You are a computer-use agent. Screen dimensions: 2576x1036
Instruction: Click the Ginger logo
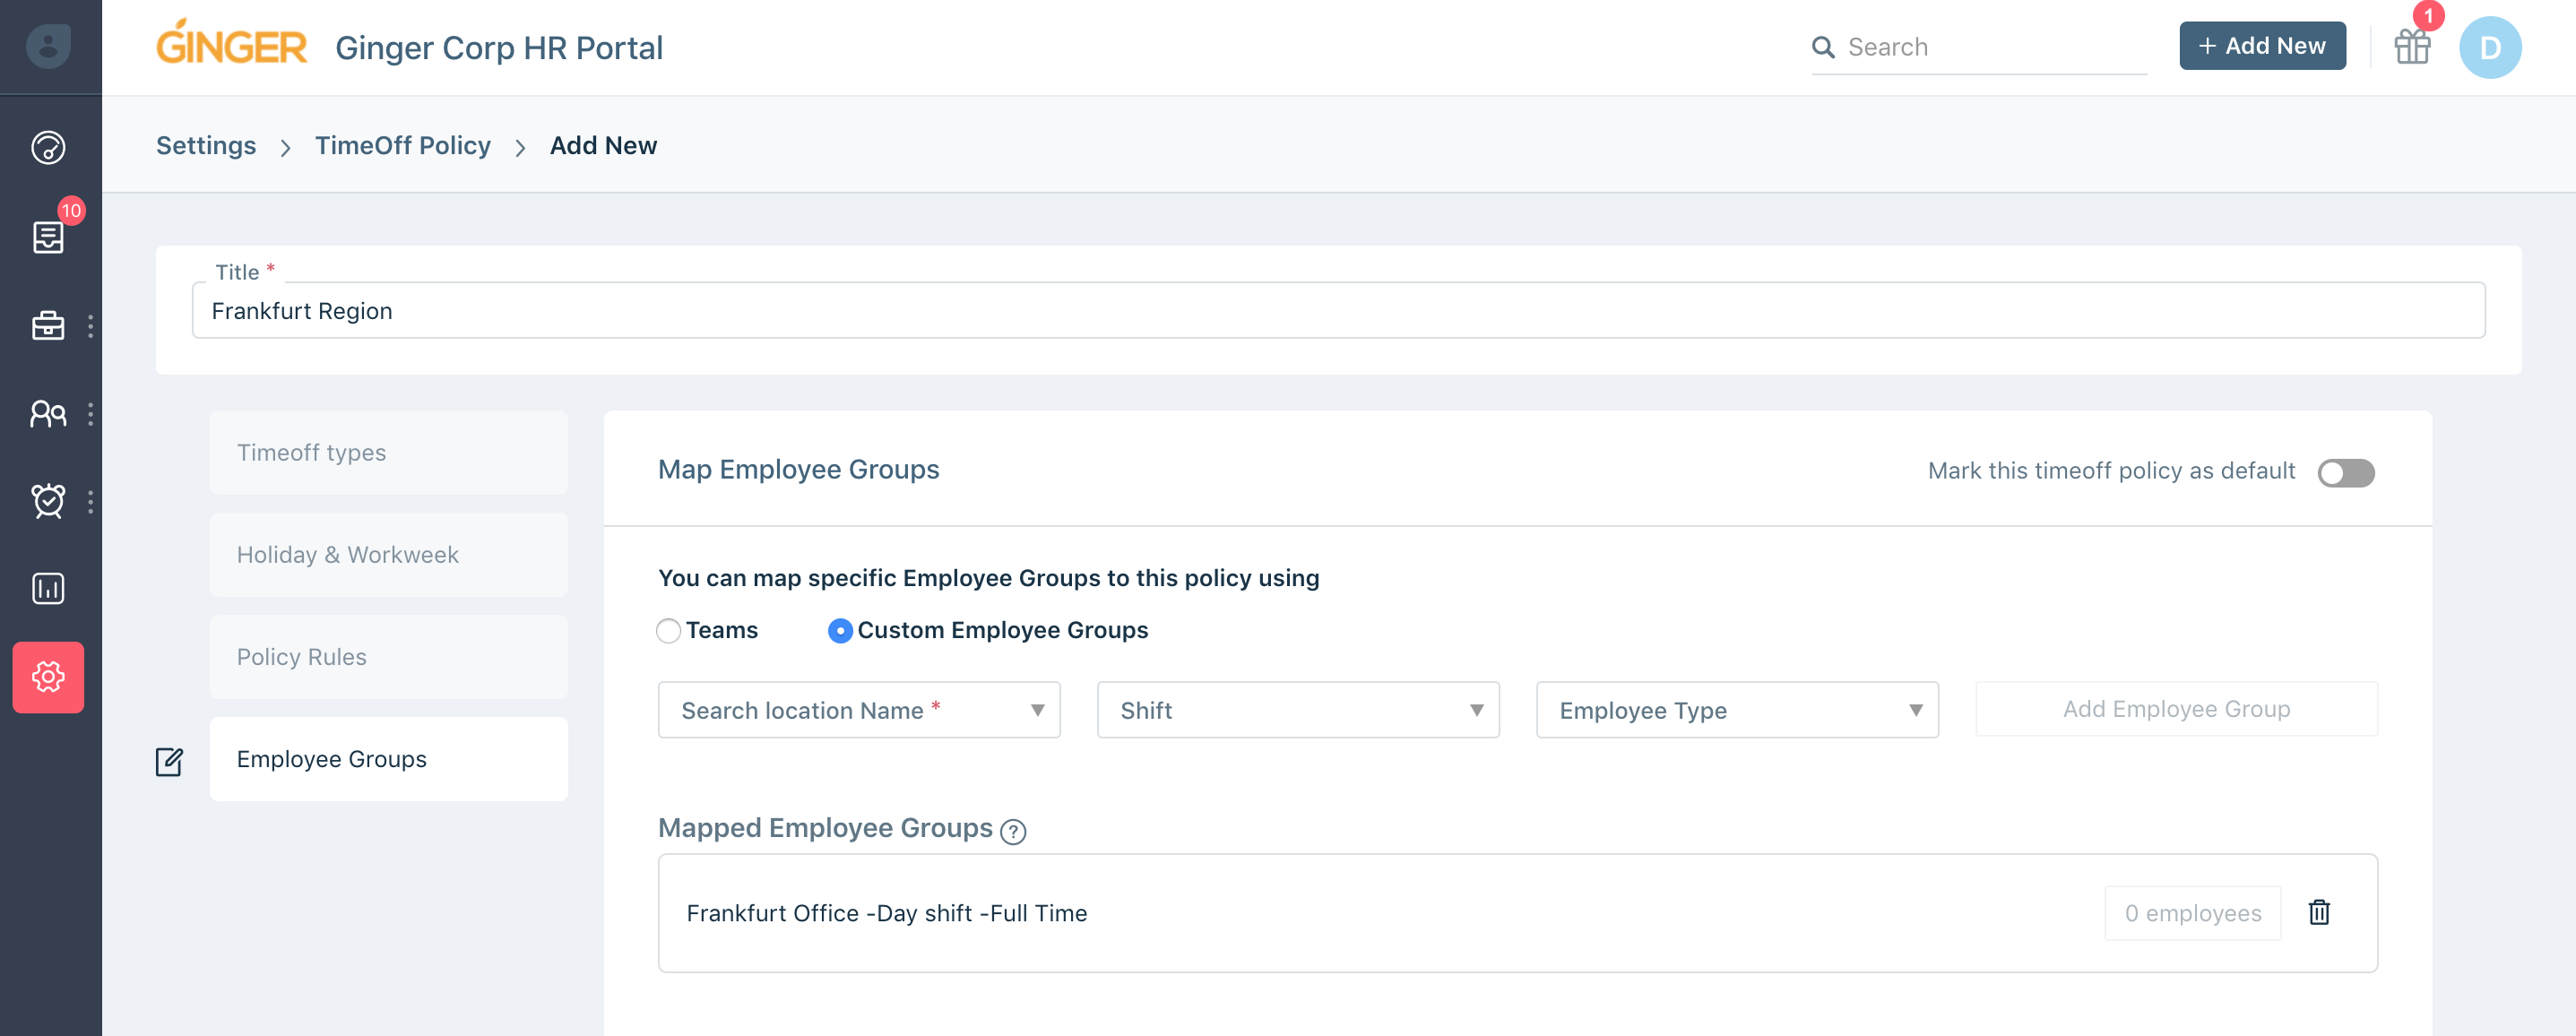coord(231,43)
